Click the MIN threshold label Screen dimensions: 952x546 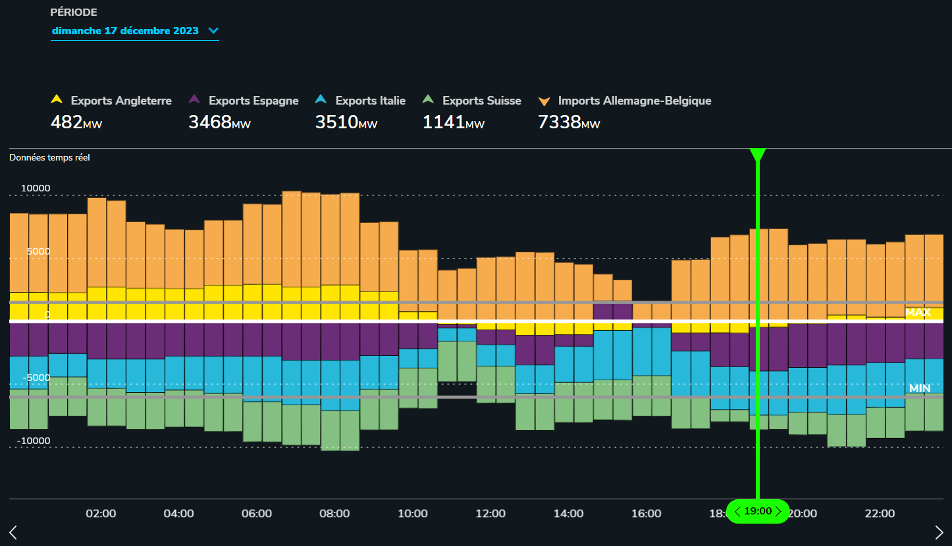pos(920,388)
